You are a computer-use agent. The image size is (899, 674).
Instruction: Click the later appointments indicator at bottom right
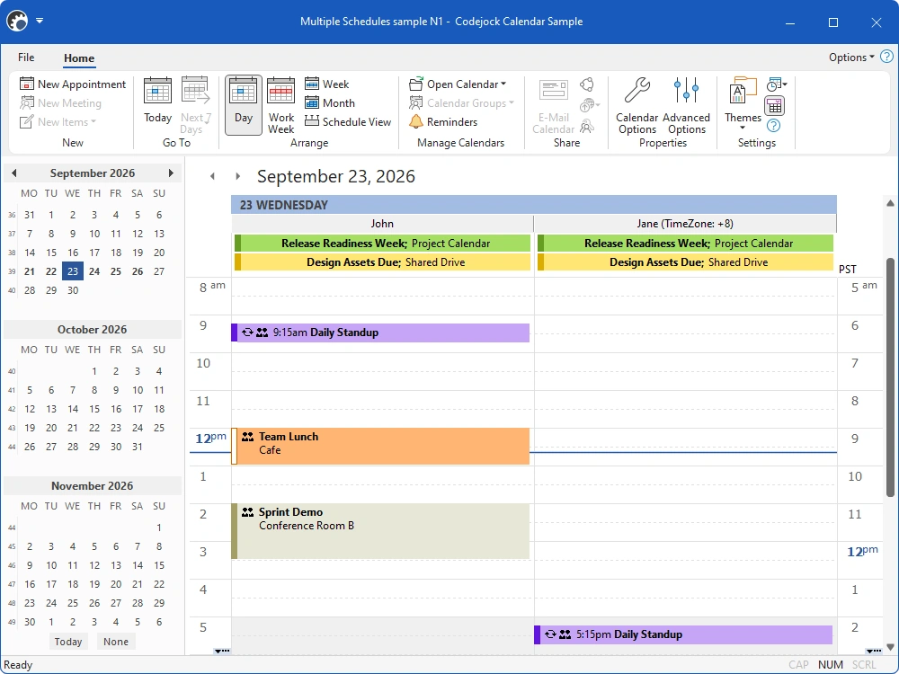[x=874, y=651]
